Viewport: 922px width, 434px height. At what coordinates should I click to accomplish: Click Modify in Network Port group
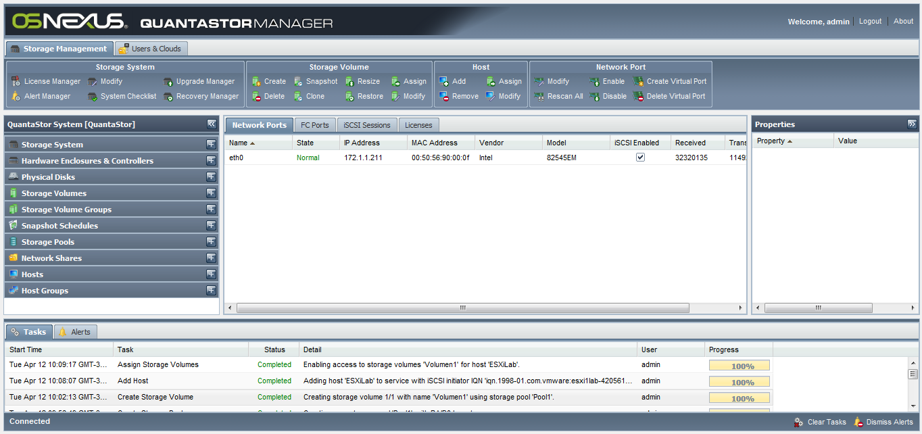pyautogui.click(x=552, y=81)
